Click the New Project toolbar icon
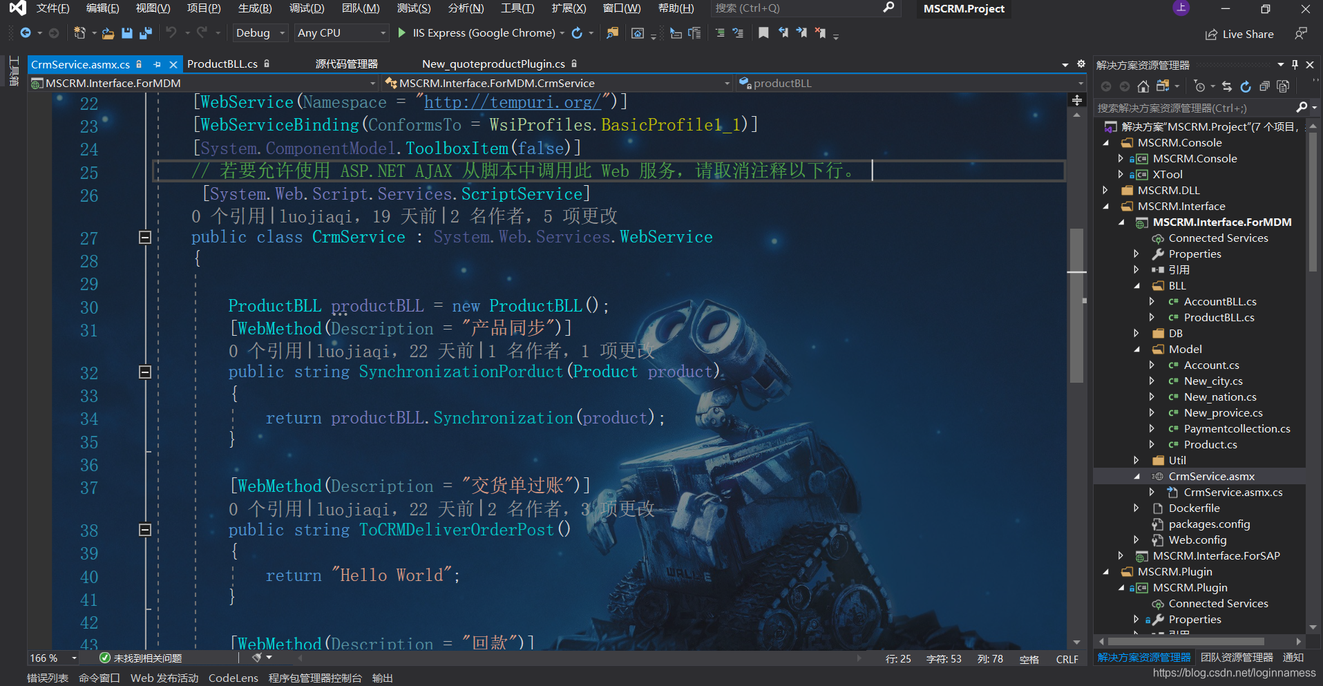The width and height of the screenshot is (1323, 686). pyautogui.click(x=79, y=32)
